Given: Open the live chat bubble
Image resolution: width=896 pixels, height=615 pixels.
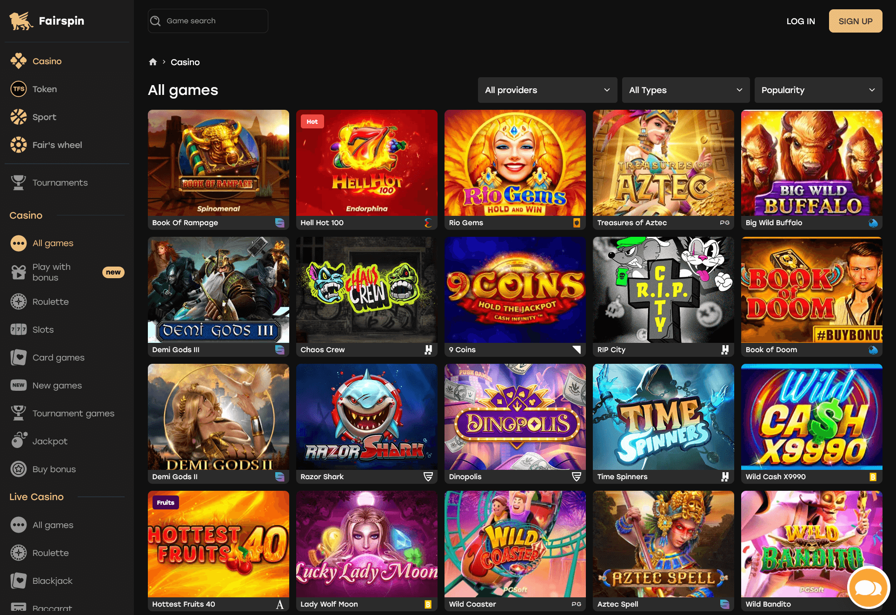Looking at the screenshot, I should (868, 588).
